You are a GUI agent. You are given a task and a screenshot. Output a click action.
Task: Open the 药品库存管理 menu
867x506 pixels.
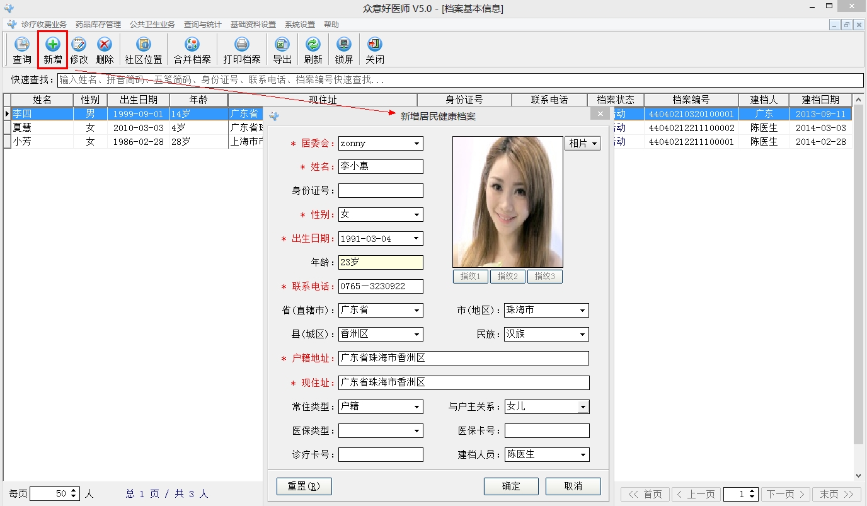pos(98,25)
